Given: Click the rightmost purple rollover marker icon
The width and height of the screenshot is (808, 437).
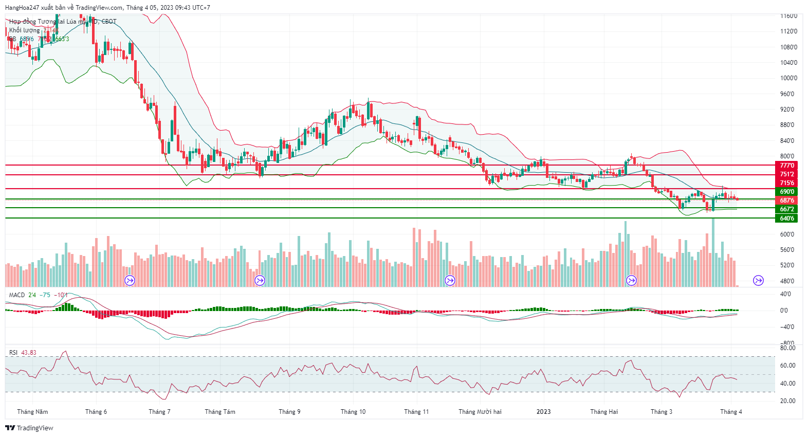Looking at the screenshot, I should click(x=758, y=281).
